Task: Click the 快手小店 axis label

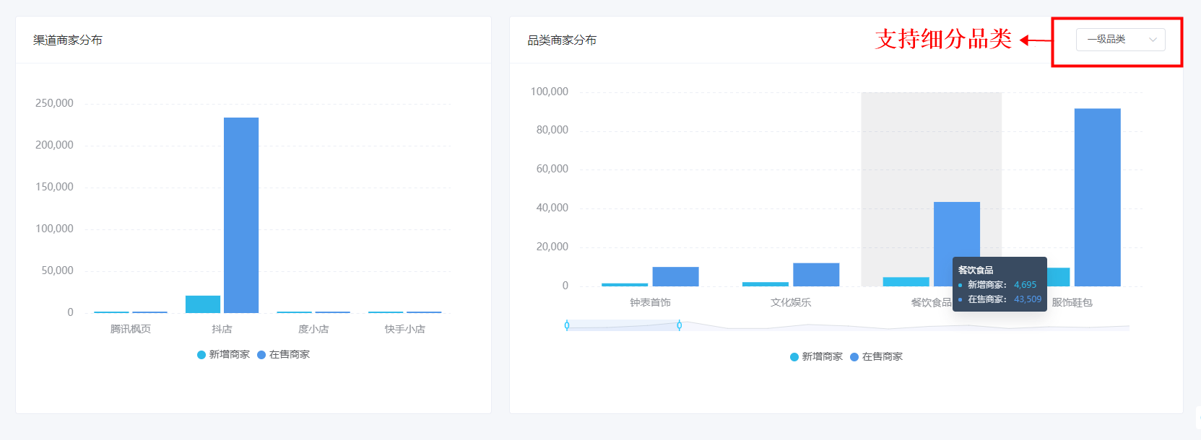Action: [x=405, y=329]
